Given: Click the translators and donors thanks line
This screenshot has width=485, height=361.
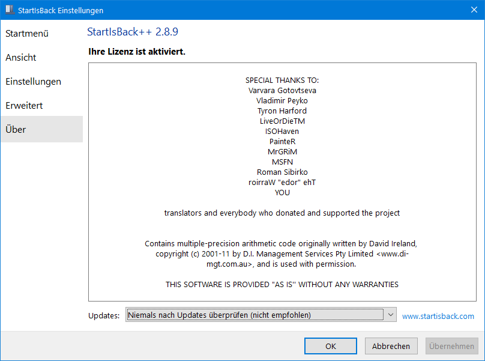Looking at the screenshot, I should 282,213.
